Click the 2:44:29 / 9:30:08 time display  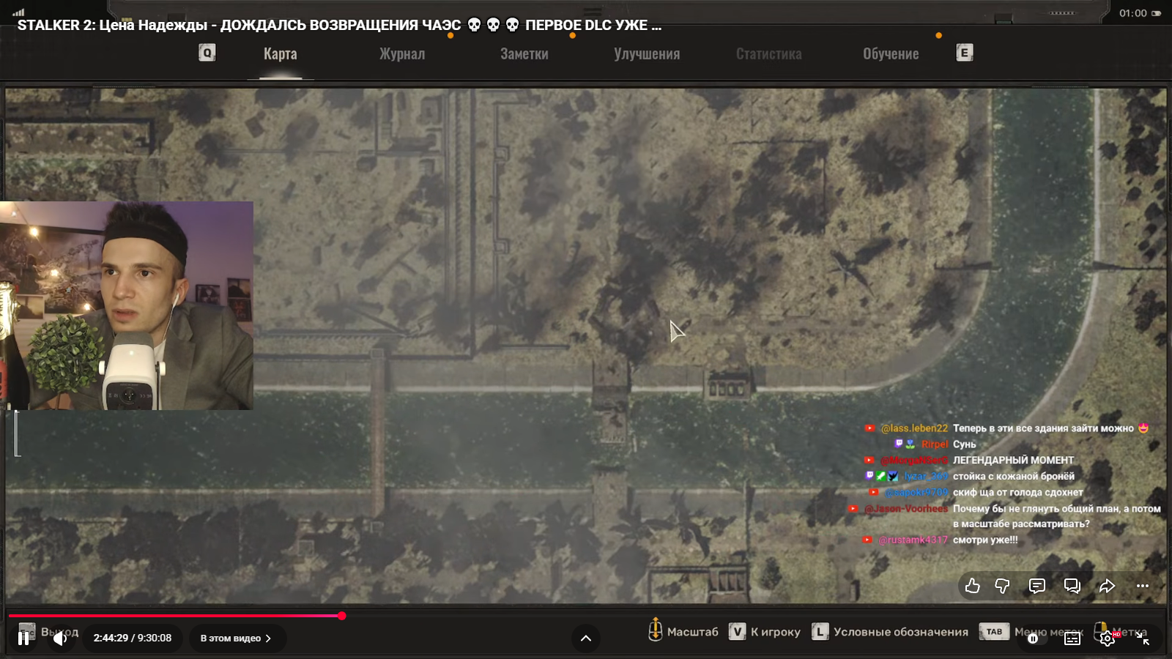click(x=133, y=638)
